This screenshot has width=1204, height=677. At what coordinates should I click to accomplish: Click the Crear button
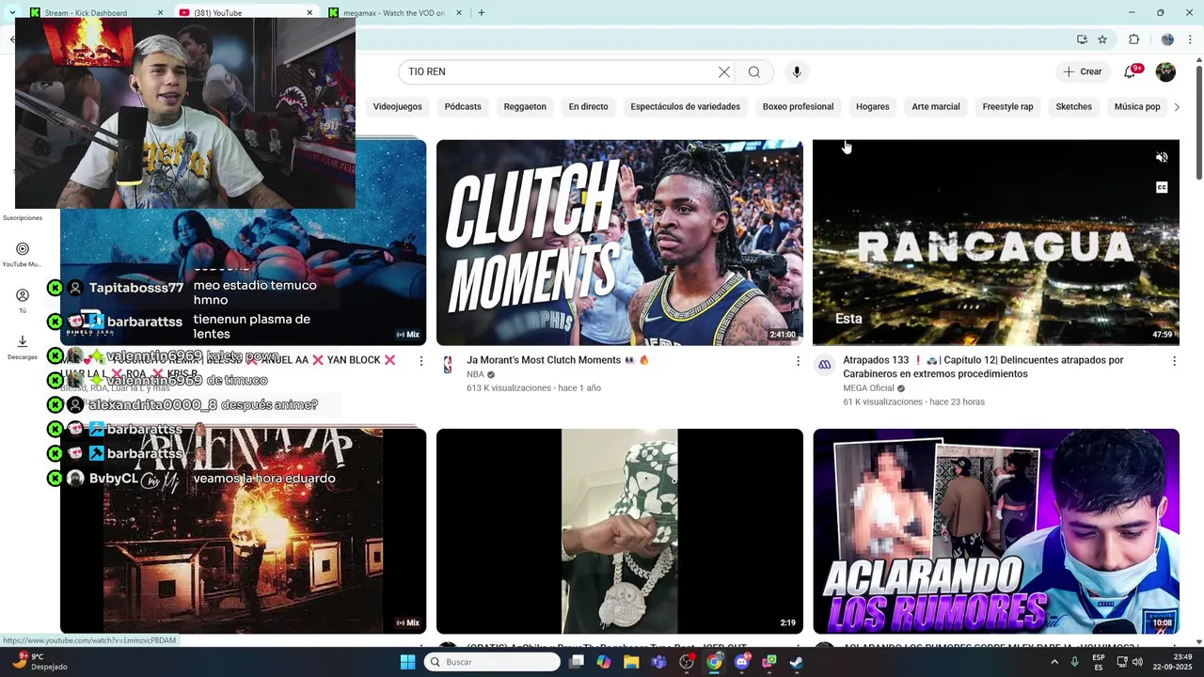(x=1082, y=72)
